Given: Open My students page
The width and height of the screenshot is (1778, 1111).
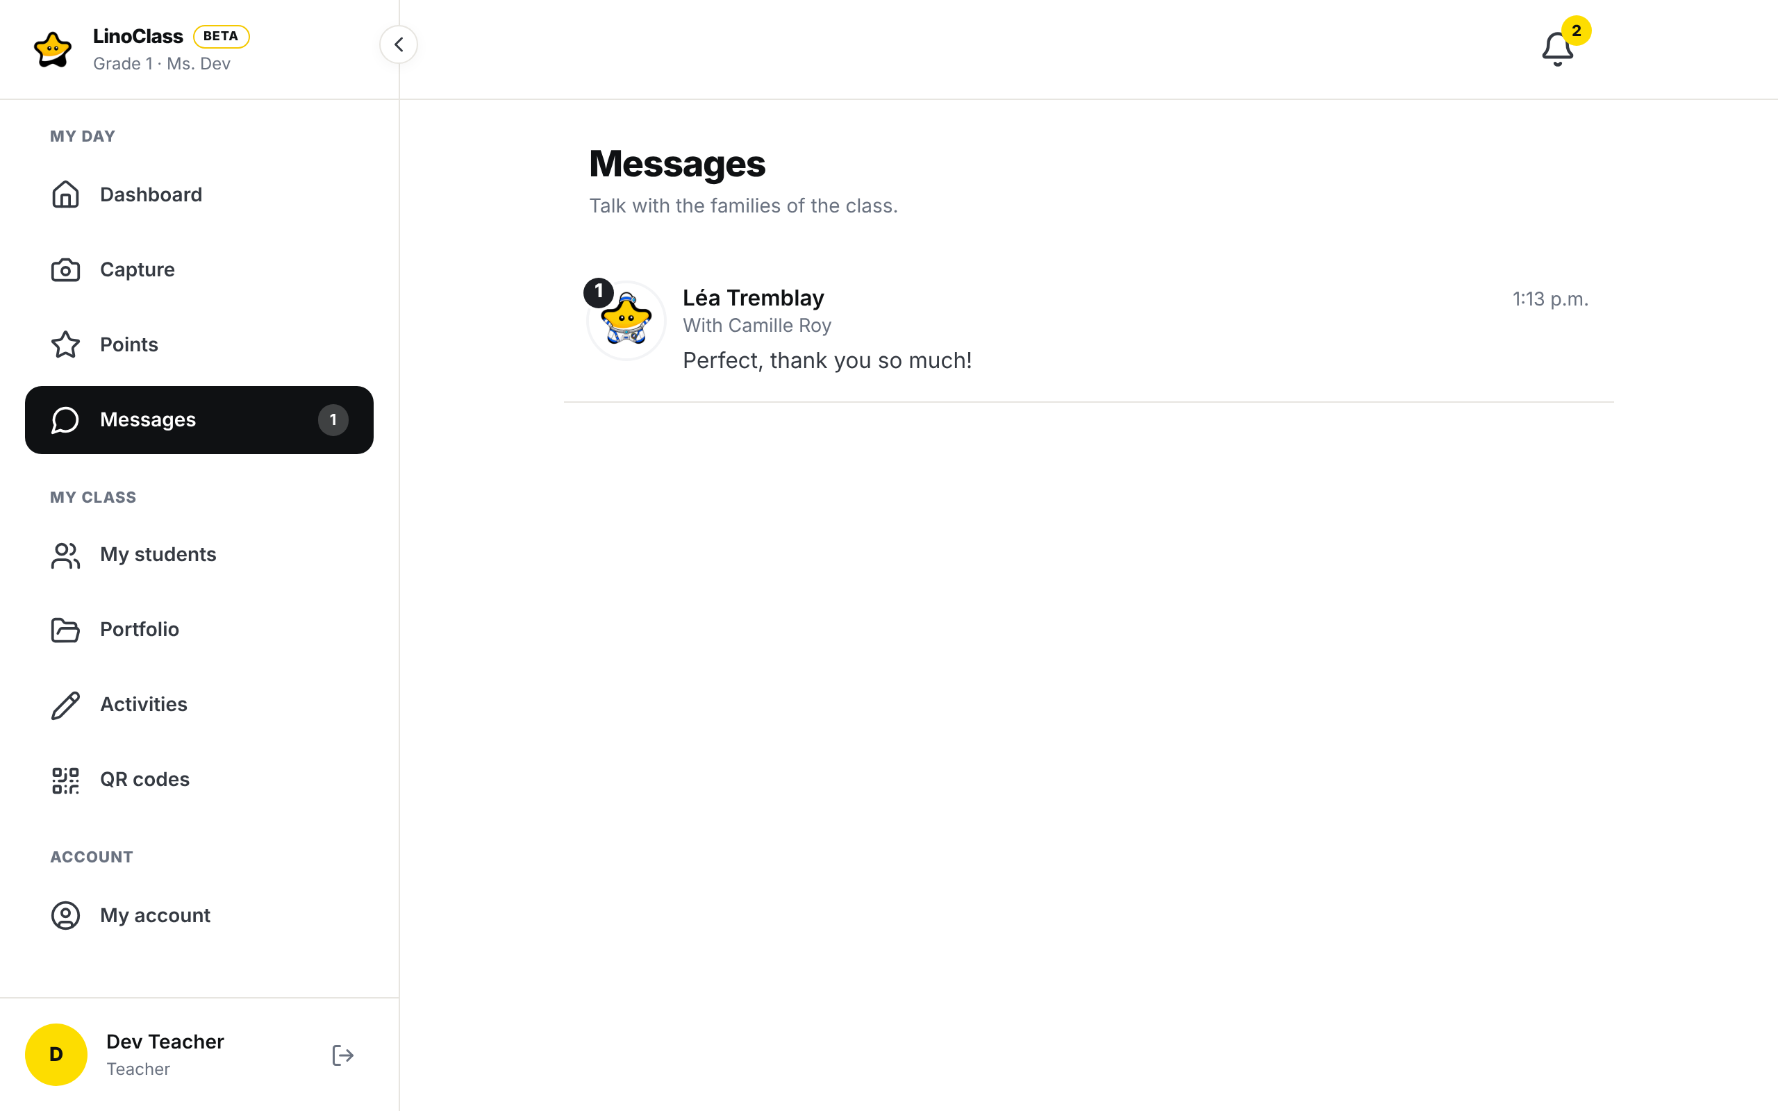Looking at the screenshot, I should pos(199,555).
